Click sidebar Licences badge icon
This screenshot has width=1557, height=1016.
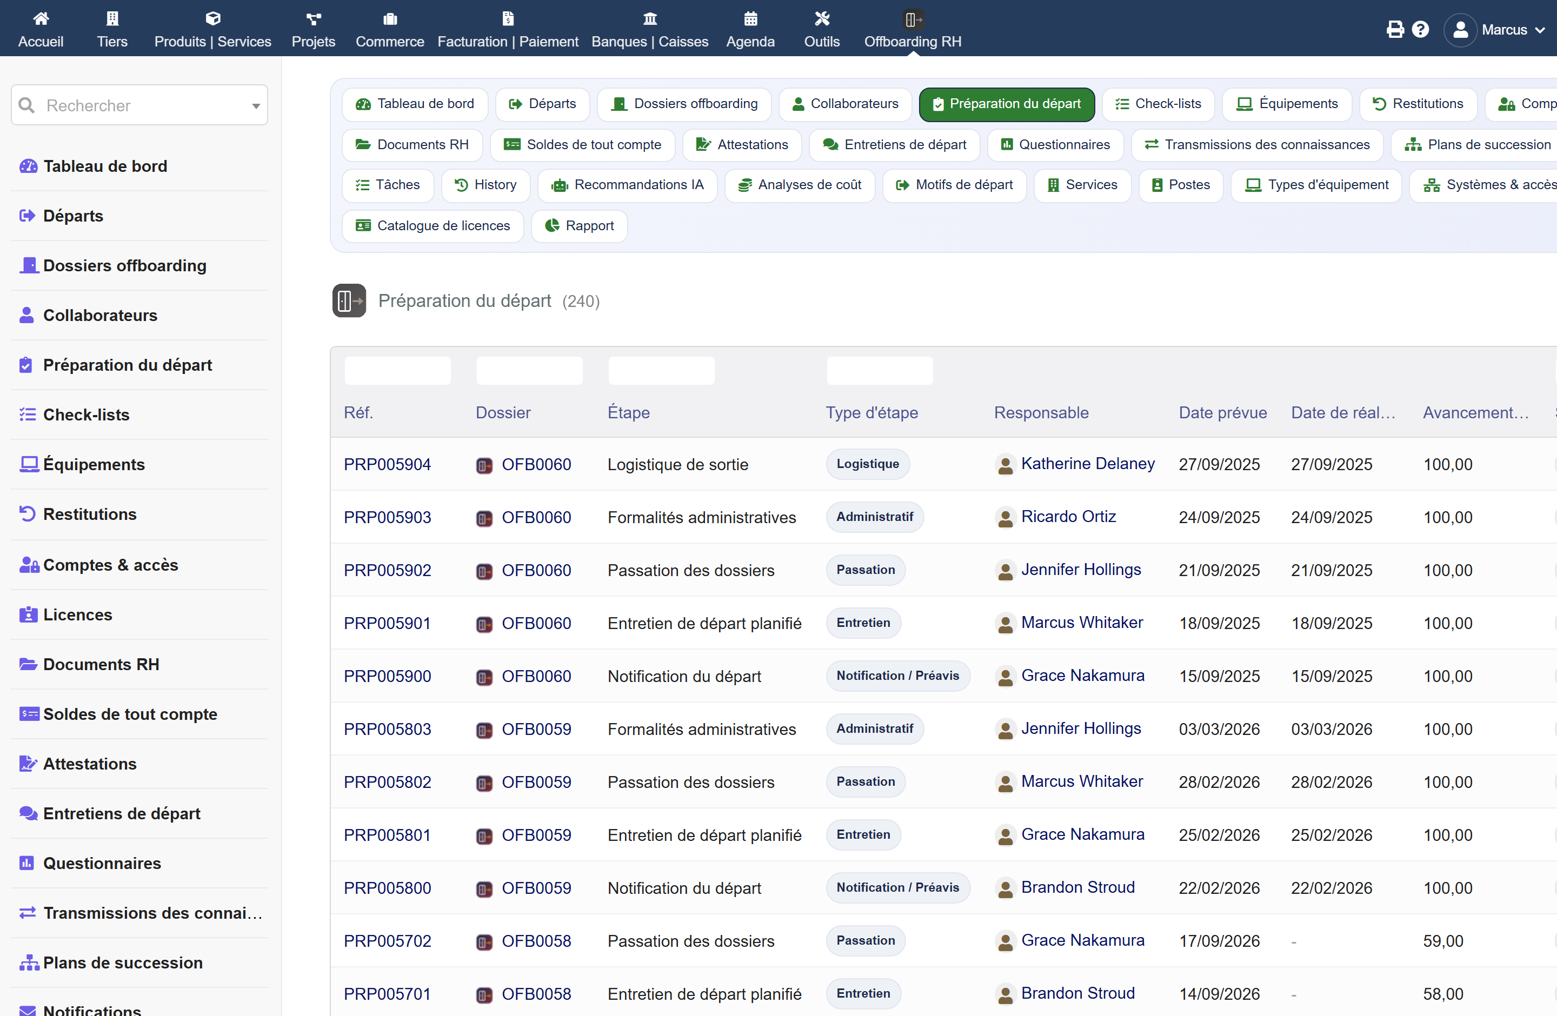28,614
